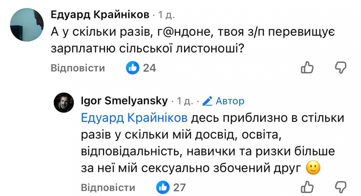The width and height of the screenshot is (361, 196).
Task: Click the blue Едуард Крайніков mention in reply
Action: pyautogui.click(x=134, y=119)
